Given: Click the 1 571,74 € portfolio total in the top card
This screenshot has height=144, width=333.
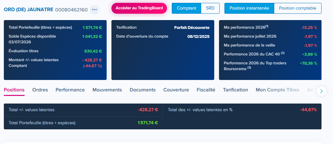Looking at the screenshot, I should [x=92, y=27].
